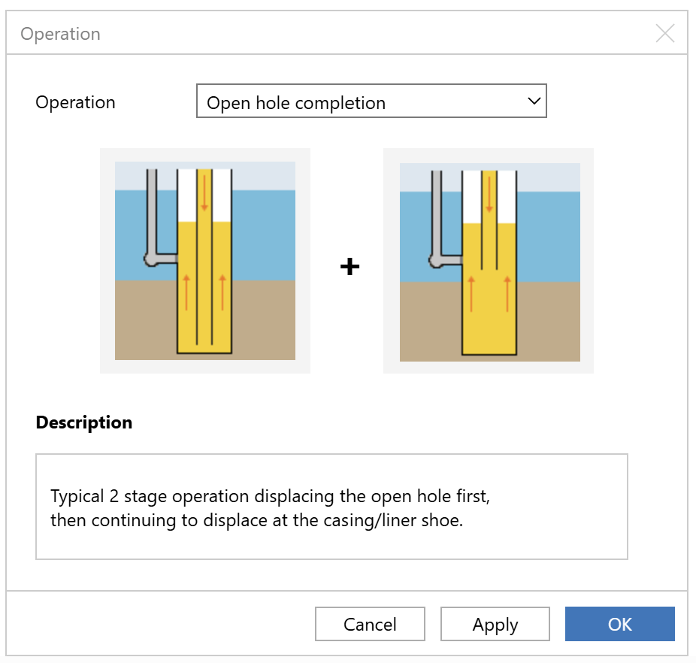Close the Operation dialog with the X

tap(665, 33)
